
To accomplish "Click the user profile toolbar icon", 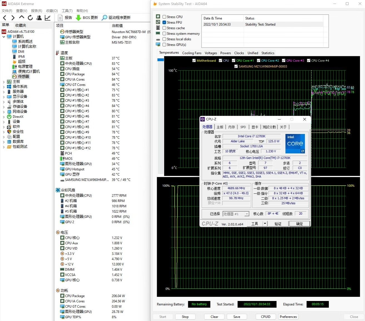I will point(39,18).
